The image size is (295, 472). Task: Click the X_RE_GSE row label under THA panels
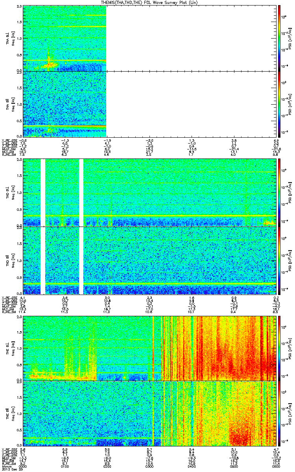tap(9, 140)
